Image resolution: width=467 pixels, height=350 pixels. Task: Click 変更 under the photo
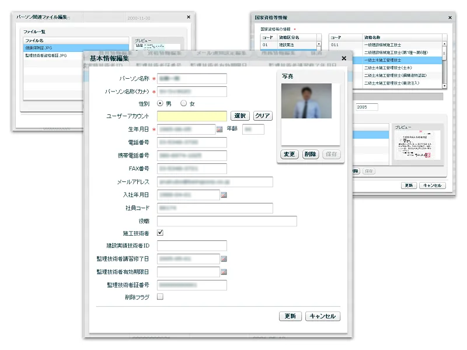pyautogui.click(x=290, y=155)
